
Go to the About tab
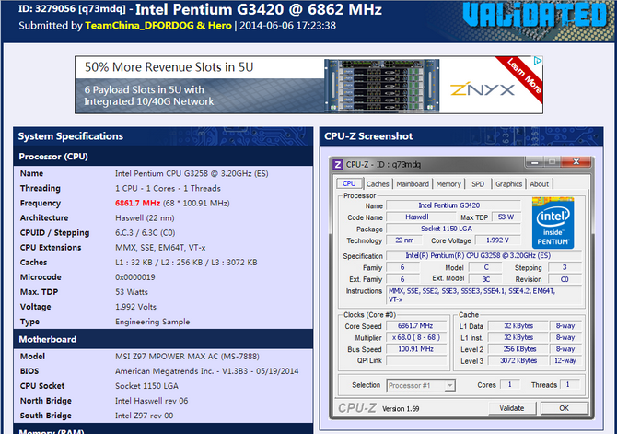(x=540, y=183)
